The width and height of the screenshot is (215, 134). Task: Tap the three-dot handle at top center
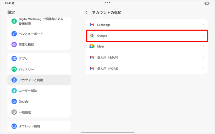[107, 3]
